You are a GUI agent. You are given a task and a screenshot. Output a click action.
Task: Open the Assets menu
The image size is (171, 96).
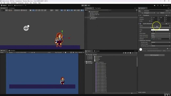8,3
